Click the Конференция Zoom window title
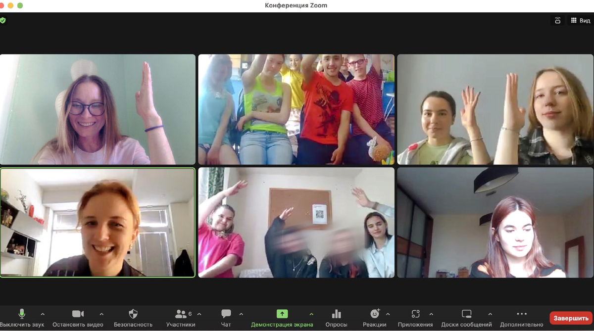This screenshot has width=594, height=331. click(296, 5)
